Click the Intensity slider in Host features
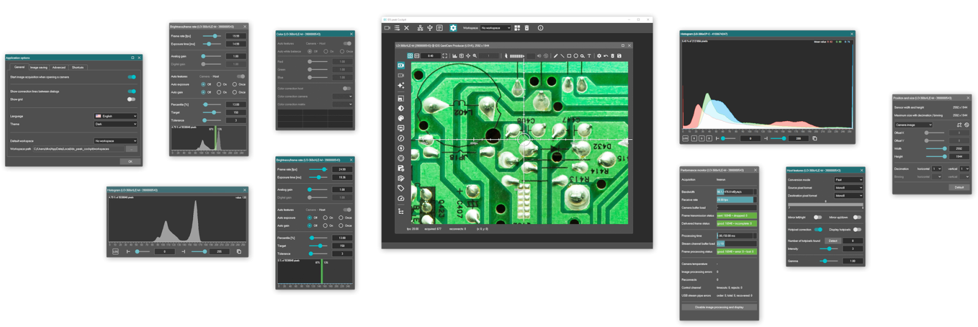978x327 pixels. (829, 249)
